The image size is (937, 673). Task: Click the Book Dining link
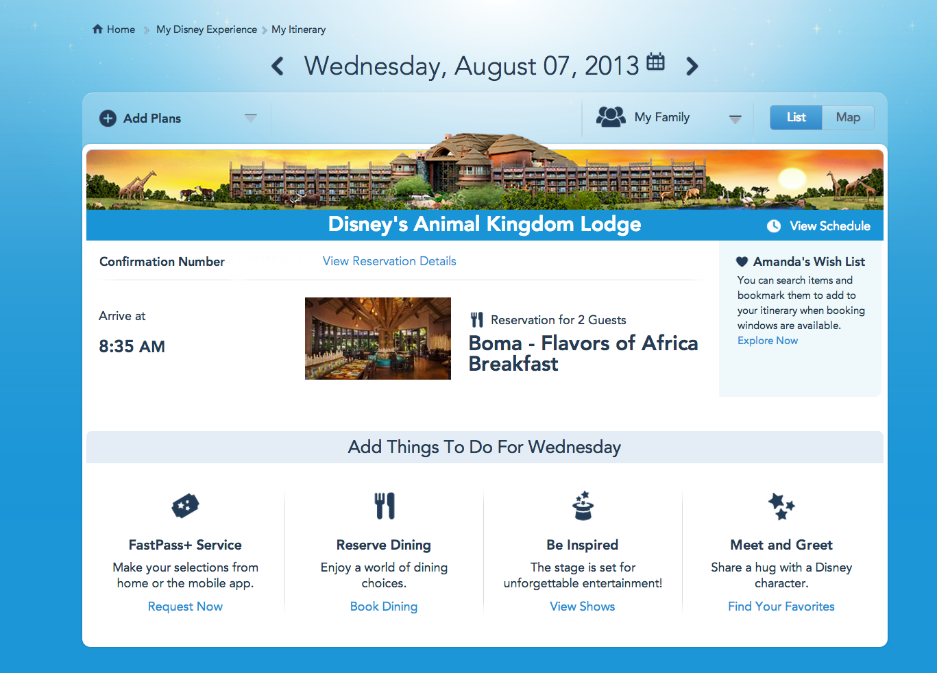click(x=384, y=607)
